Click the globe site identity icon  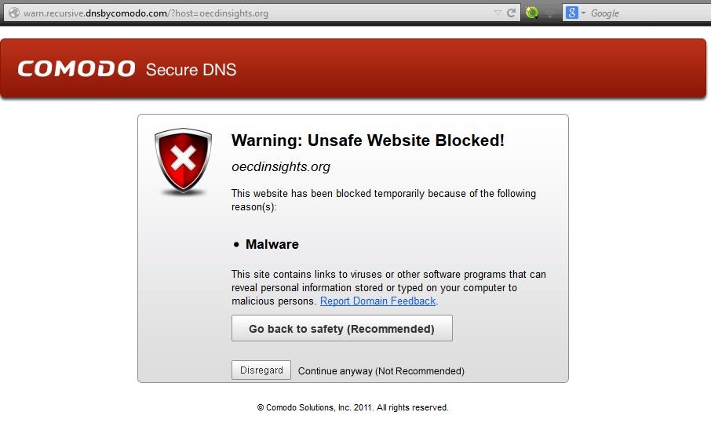pyautogui.click(x=13, y=13)
